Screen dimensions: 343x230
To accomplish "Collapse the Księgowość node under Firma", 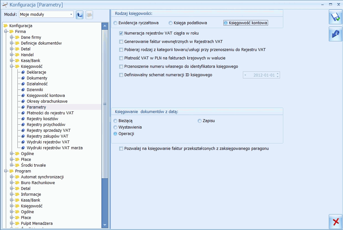I will [x=12, y=66].
